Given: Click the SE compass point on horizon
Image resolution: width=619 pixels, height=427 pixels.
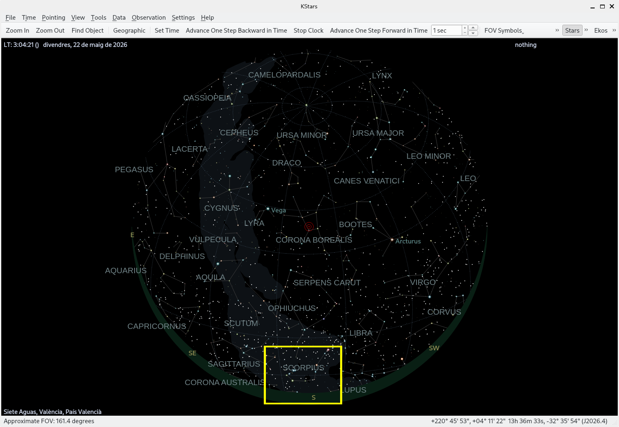Looking at the screenshot, I should pos(192,353).
